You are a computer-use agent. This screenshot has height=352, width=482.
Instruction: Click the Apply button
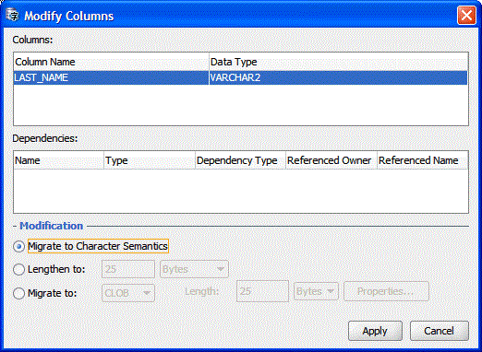click(x=375, y=331)
